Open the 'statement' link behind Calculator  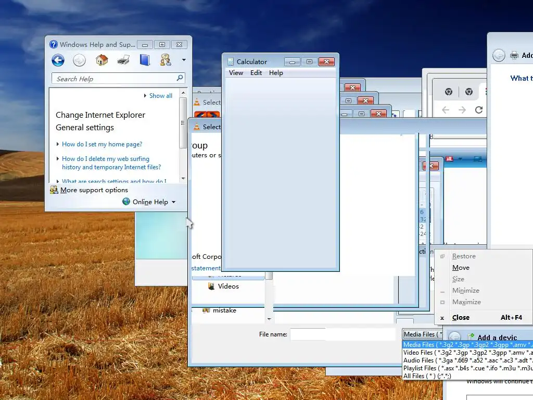[206, 268]
